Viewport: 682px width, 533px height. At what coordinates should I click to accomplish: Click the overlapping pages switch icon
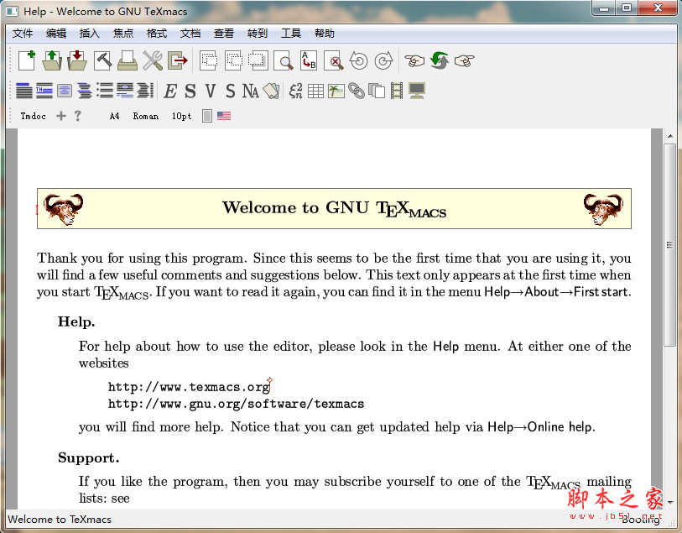377,91
